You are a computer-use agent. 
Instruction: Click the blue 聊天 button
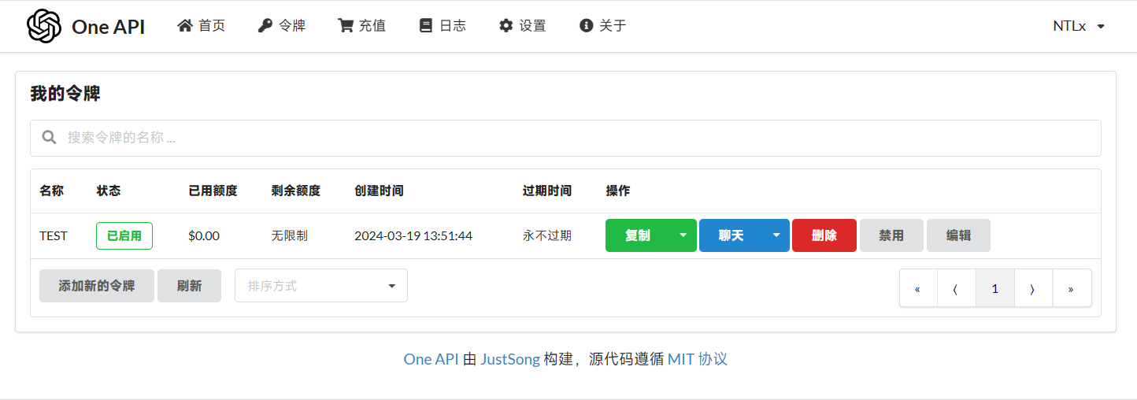click(x=731, y=235)
